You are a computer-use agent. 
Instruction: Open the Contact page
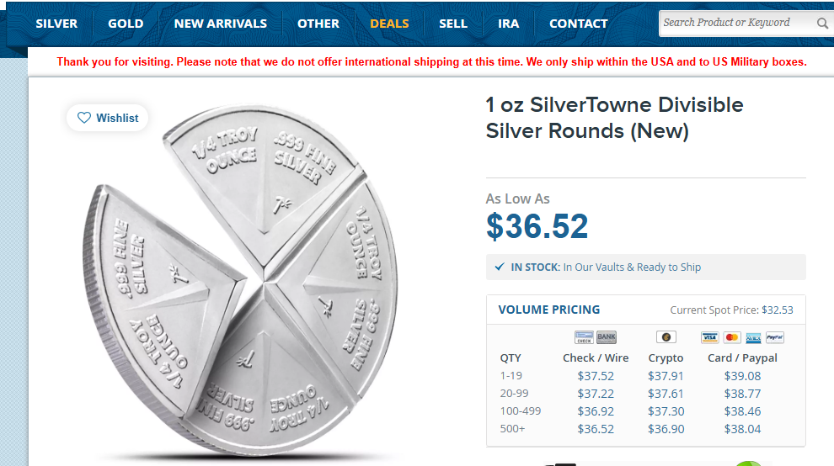tap(579, 24)
